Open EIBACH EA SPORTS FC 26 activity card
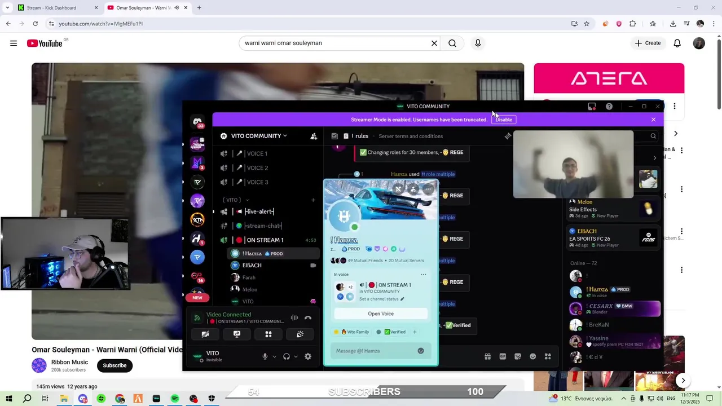722x406 pixels. 613,237
